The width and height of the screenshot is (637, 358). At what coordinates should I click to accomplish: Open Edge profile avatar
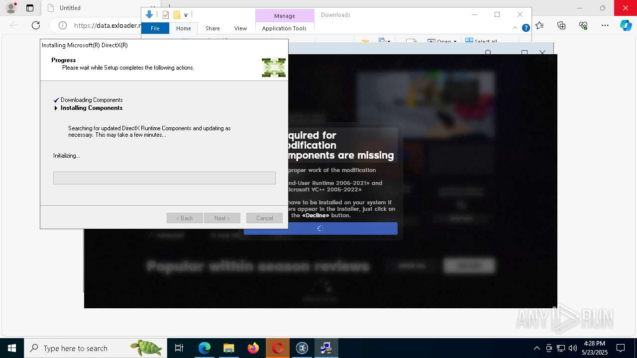(10, 8)
